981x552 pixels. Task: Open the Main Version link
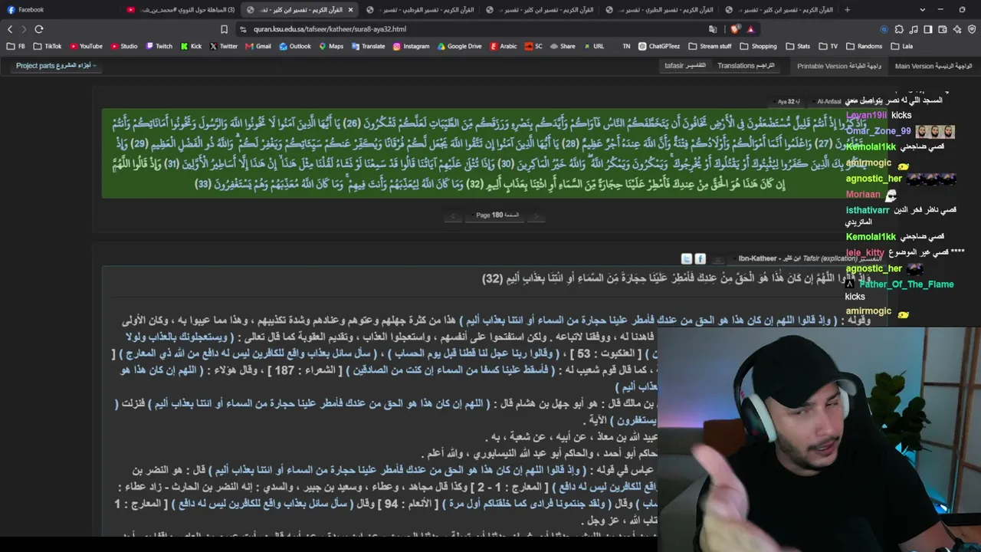[x=933, y=66]
